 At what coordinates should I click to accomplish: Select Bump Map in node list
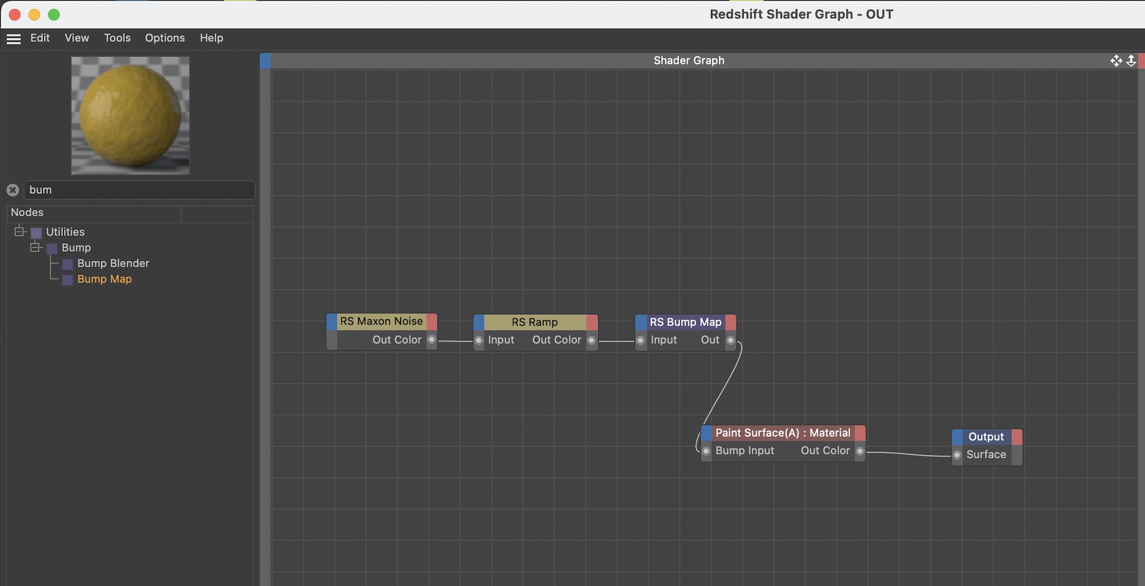pos(104,279)
